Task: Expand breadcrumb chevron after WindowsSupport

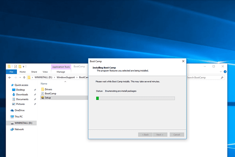Action: pyautogui.click(x=77, y=77)
